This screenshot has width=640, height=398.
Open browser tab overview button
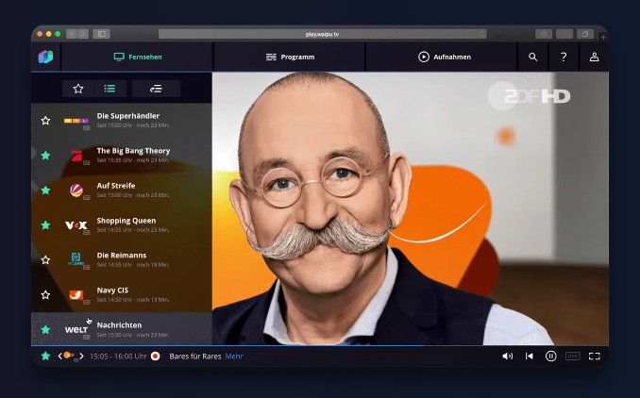(585, 34)
